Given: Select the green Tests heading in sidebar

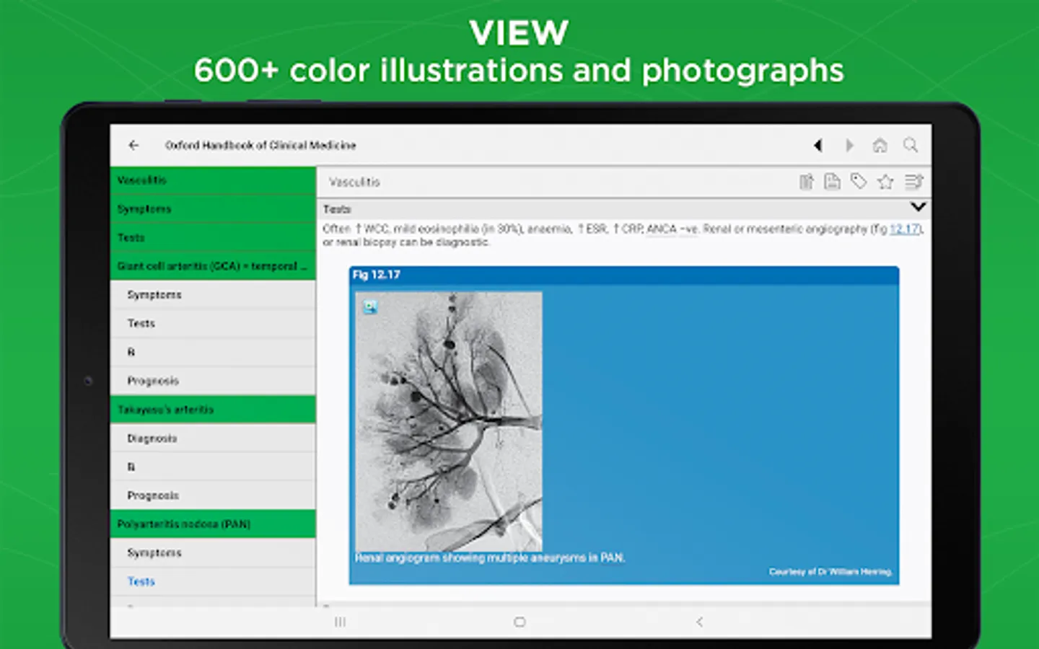Looking at the screenshot, I should point(213,237).
